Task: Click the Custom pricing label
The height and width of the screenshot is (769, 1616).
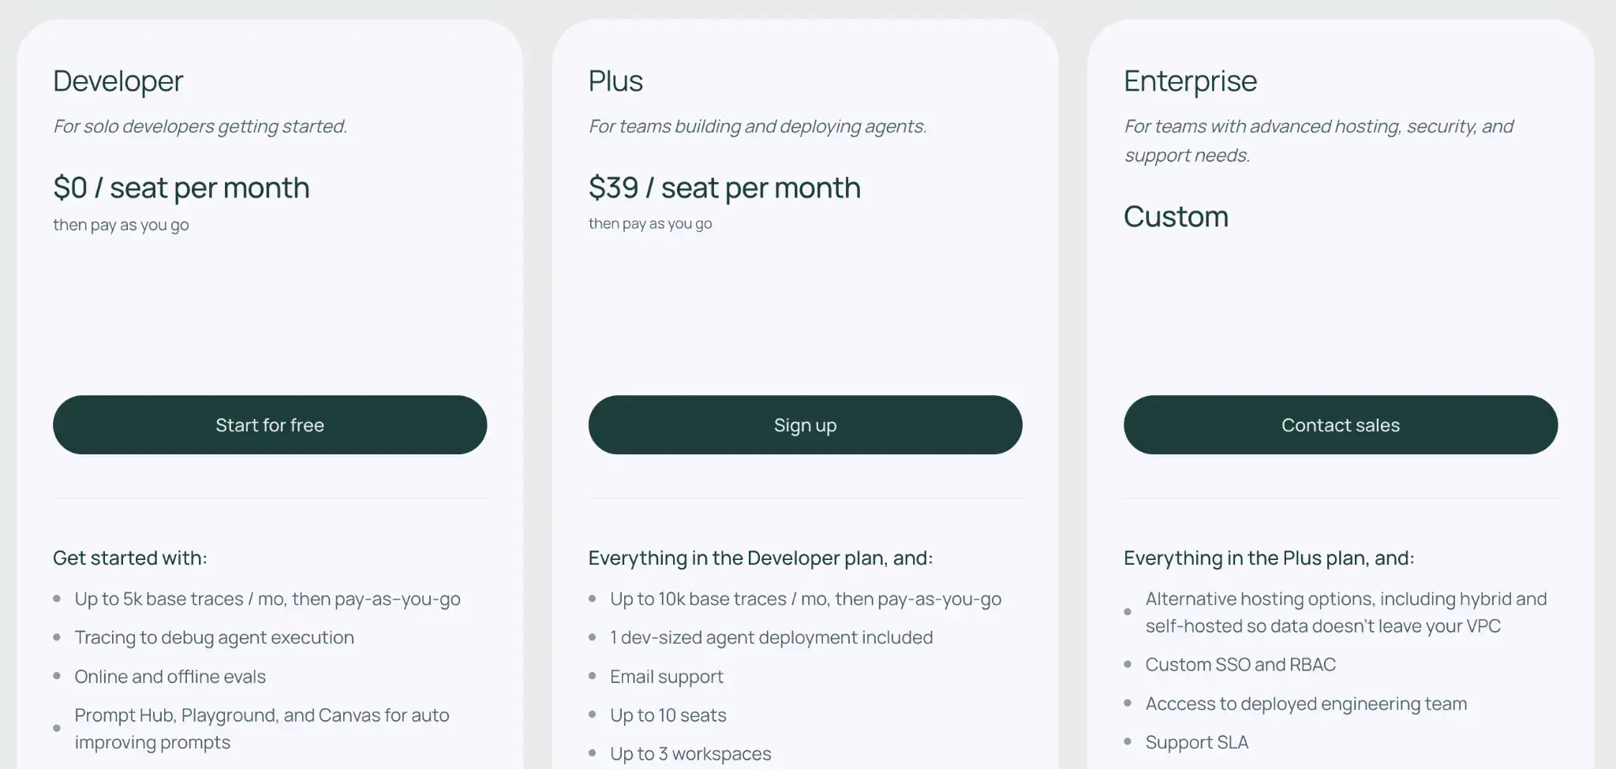Action: (1176, 217)
